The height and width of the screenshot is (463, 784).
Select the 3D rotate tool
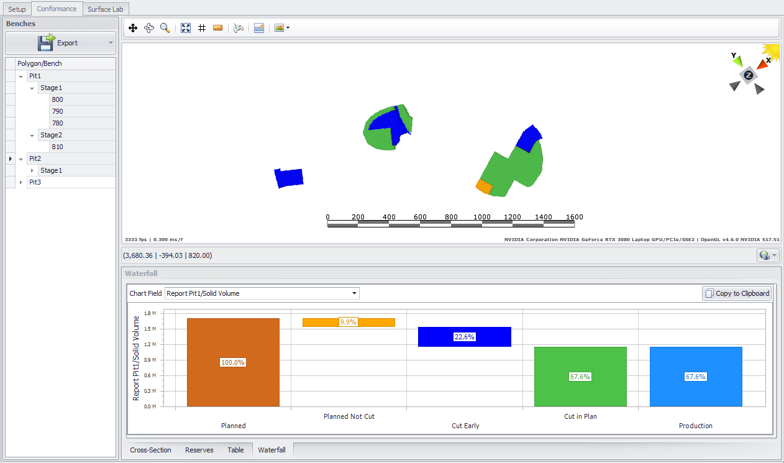point(149,28)
